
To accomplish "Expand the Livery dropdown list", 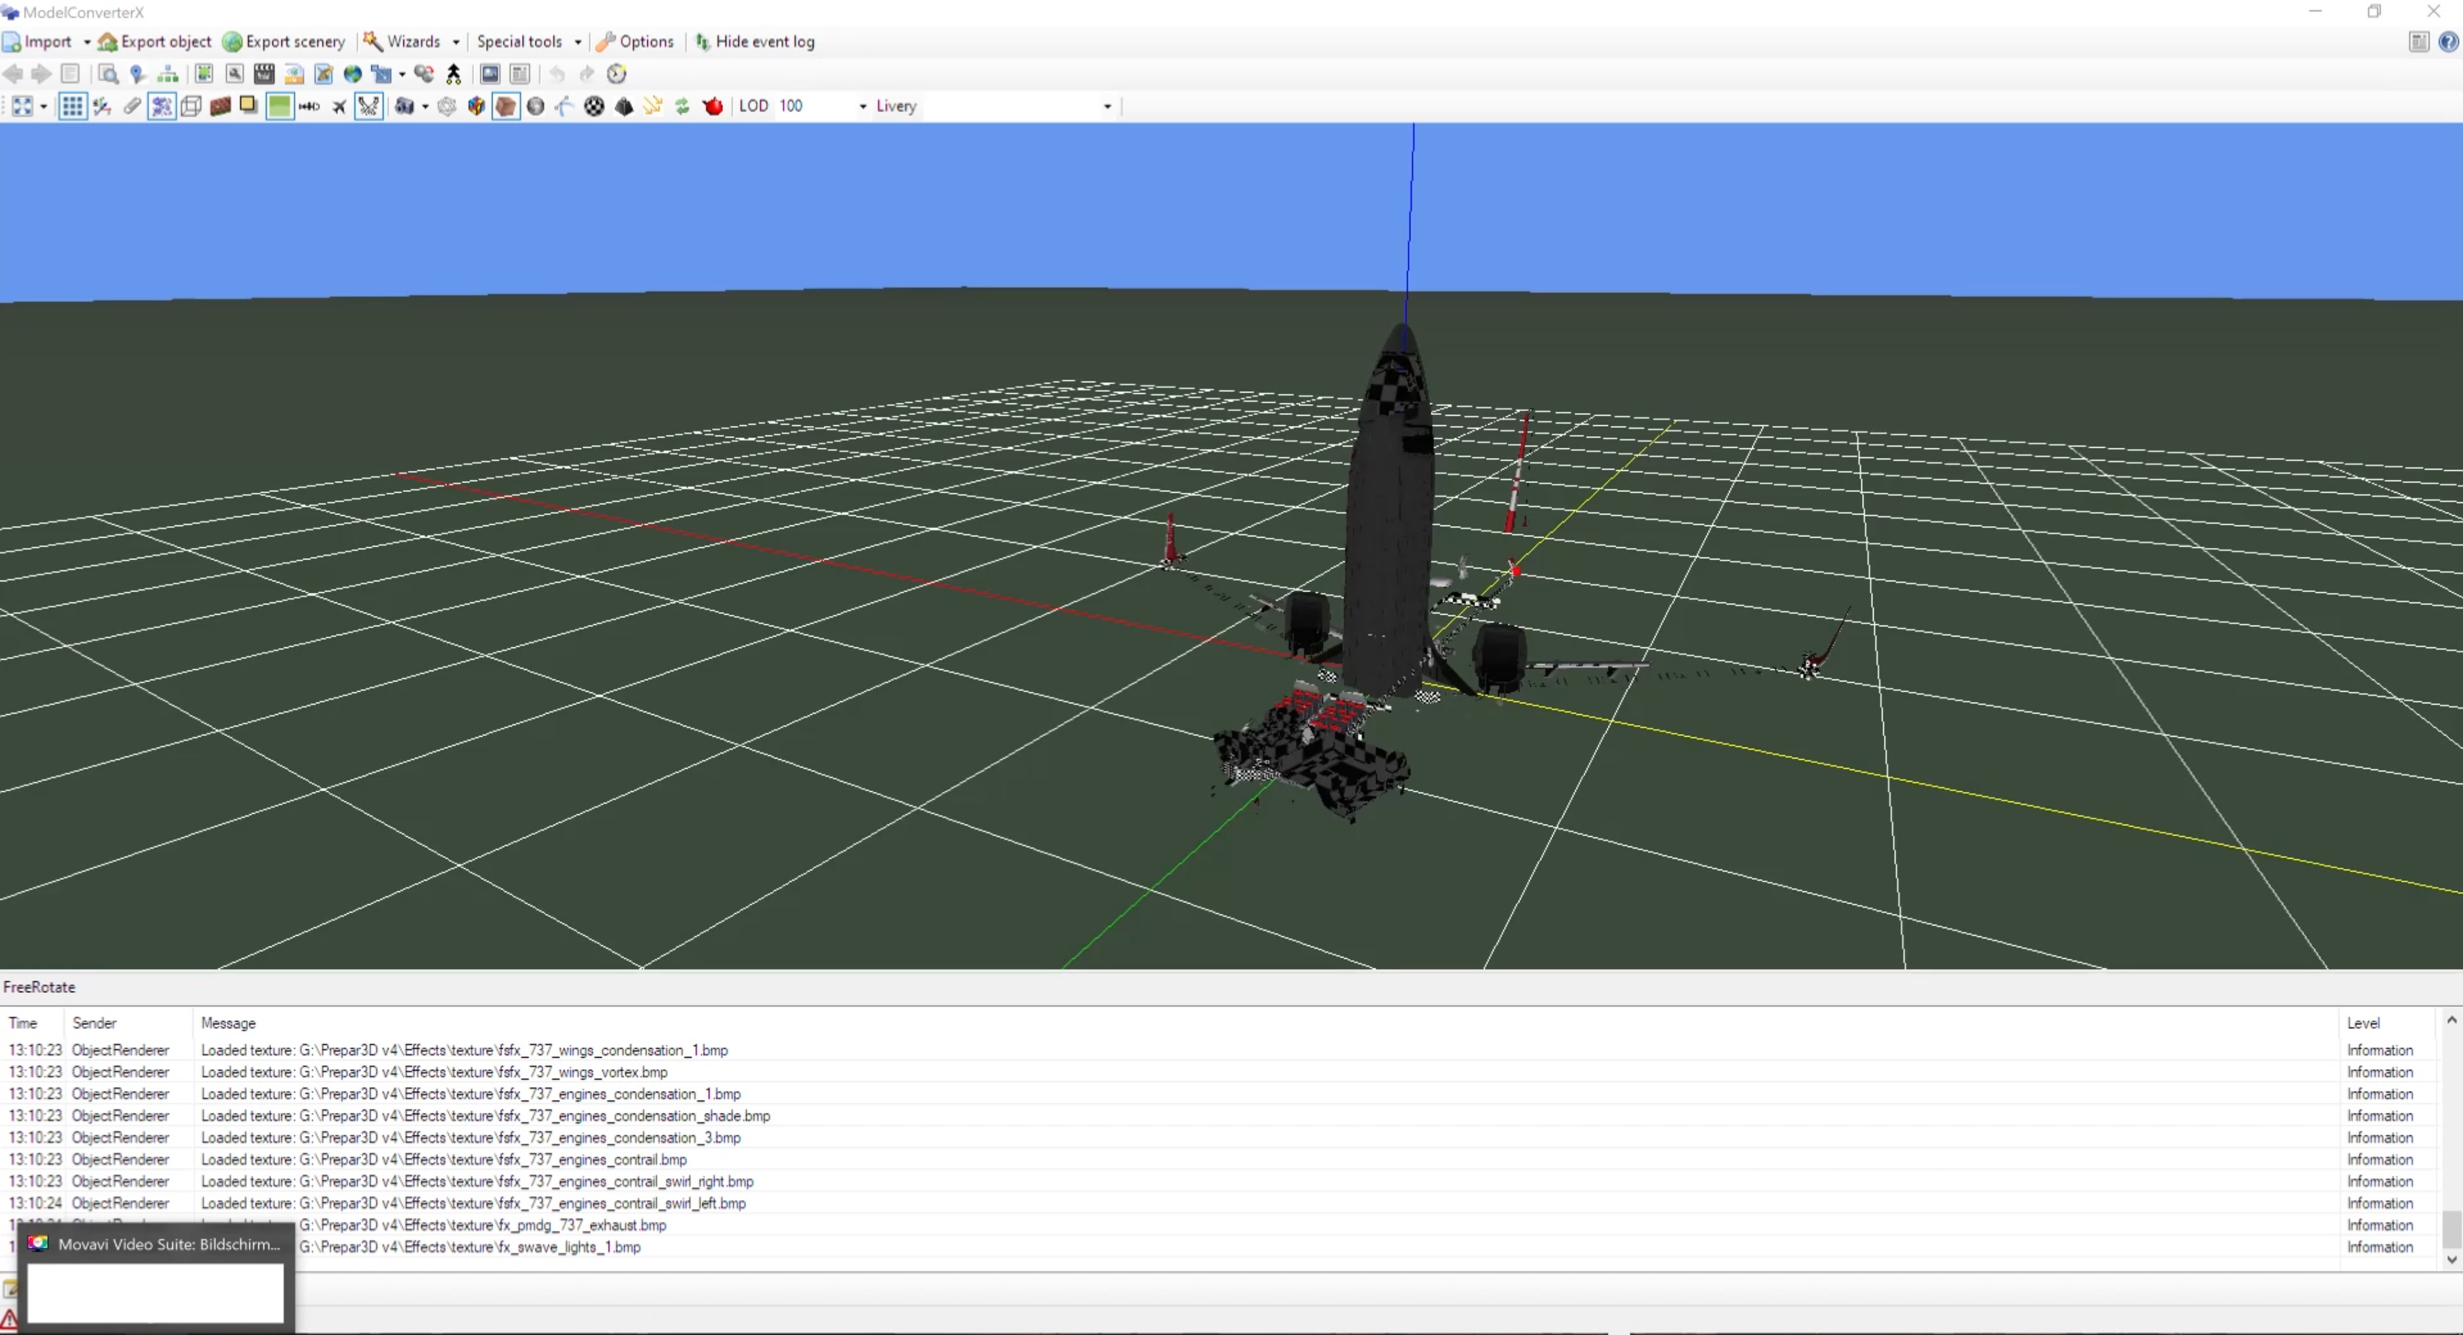I will tap(1107, 106).
